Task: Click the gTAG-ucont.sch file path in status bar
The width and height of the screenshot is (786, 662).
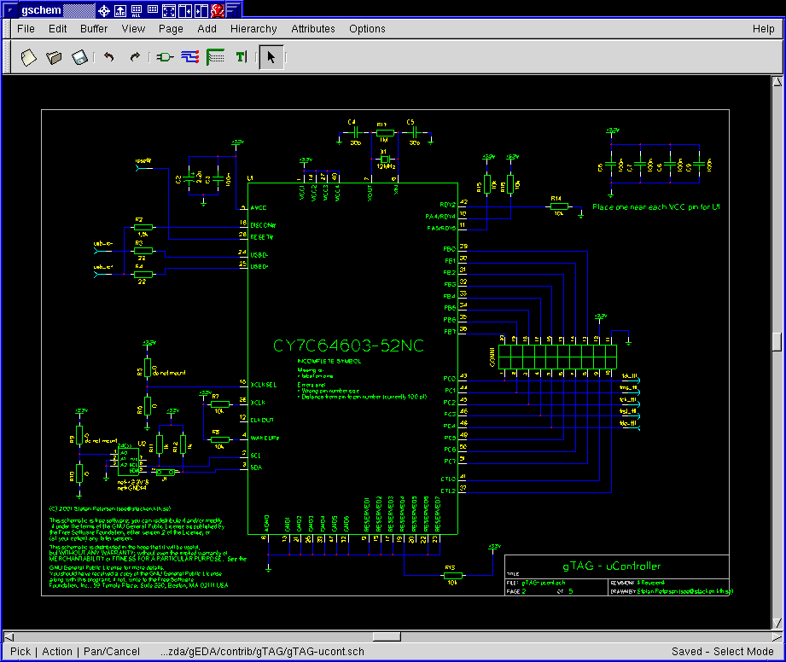Action: click(x=262, y=652)
